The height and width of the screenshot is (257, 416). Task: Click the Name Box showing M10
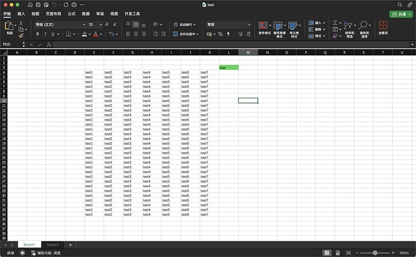[x=11, y=44]
